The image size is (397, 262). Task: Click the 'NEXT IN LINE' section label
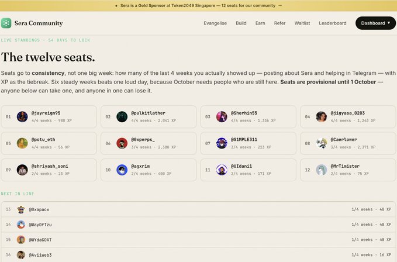pyautogui.click(x=18, y=194)
